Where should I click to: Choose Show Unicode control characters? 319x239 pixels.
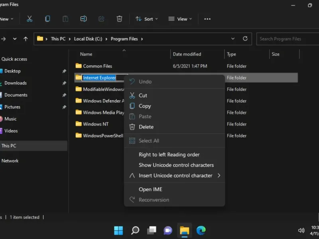pos(174,165)
